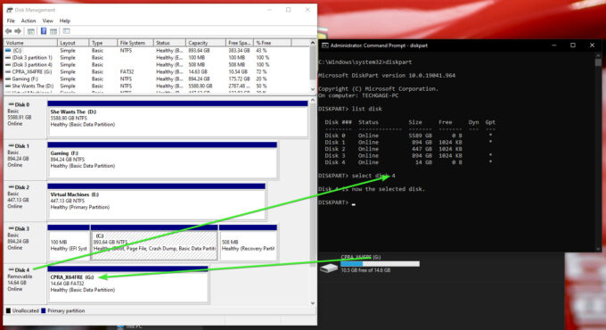
Task: Select the (C:) 893.64 GB partition block
Action: coord(154,243)
